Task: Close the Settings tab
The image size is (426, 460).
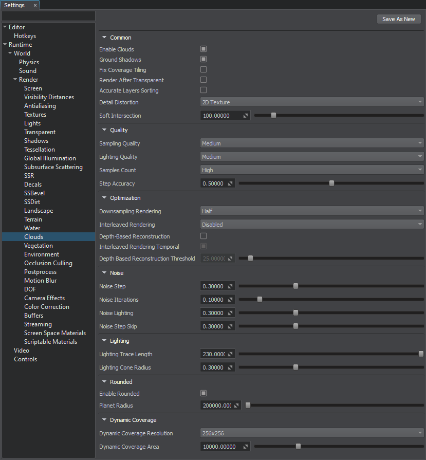Action: 35,5
